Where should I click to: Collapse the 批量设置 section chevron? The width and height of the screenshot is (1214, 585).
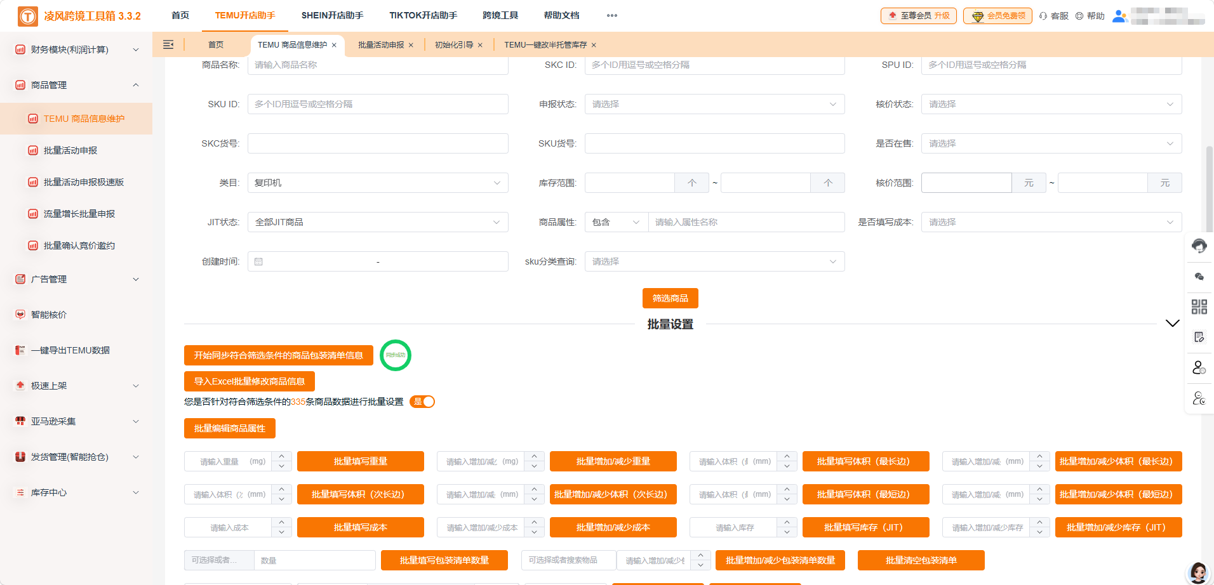click(x=1171, y=323)
